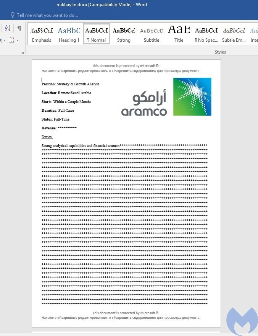Open the Borders dropdown arrow
The height and width of the screenshot is (336, 258).
pos(18,40)
